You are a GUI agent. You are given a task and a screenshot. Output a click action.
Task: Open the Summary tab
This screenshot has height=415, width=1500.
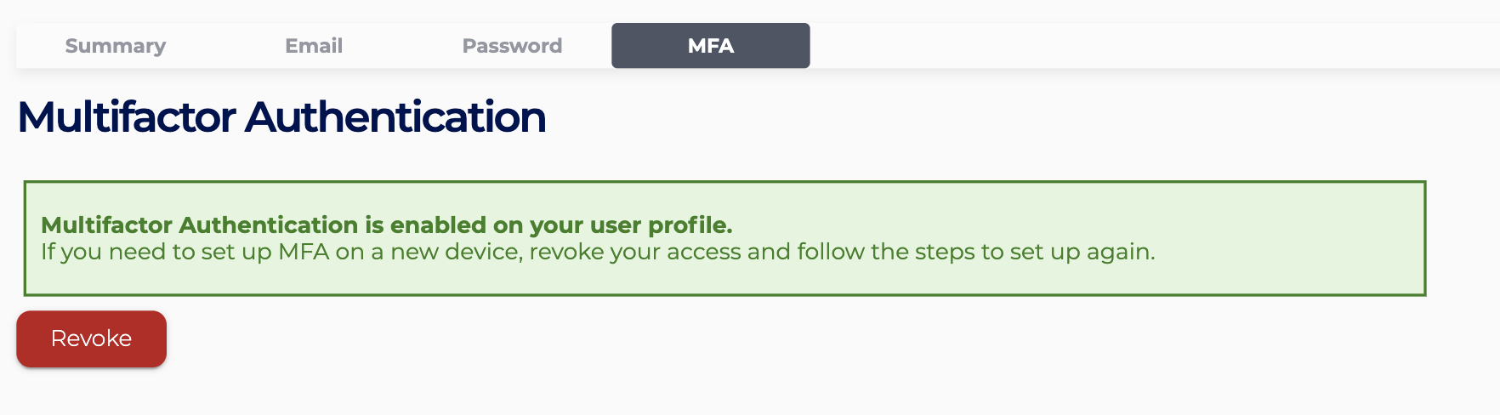tap(116, 46)
